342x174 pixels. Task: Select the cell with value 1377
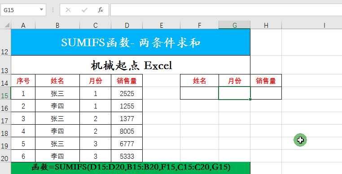tap(127, 118)
